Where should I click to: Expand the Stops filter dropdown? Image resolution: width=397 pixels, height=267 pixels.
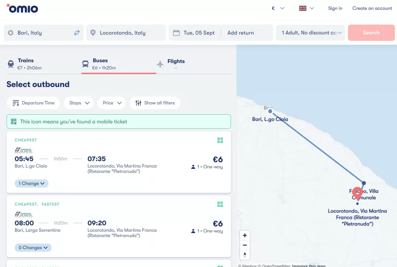79,103
